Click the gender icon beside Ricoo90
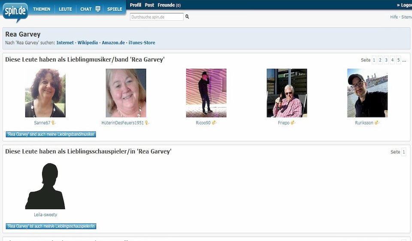 214,123
